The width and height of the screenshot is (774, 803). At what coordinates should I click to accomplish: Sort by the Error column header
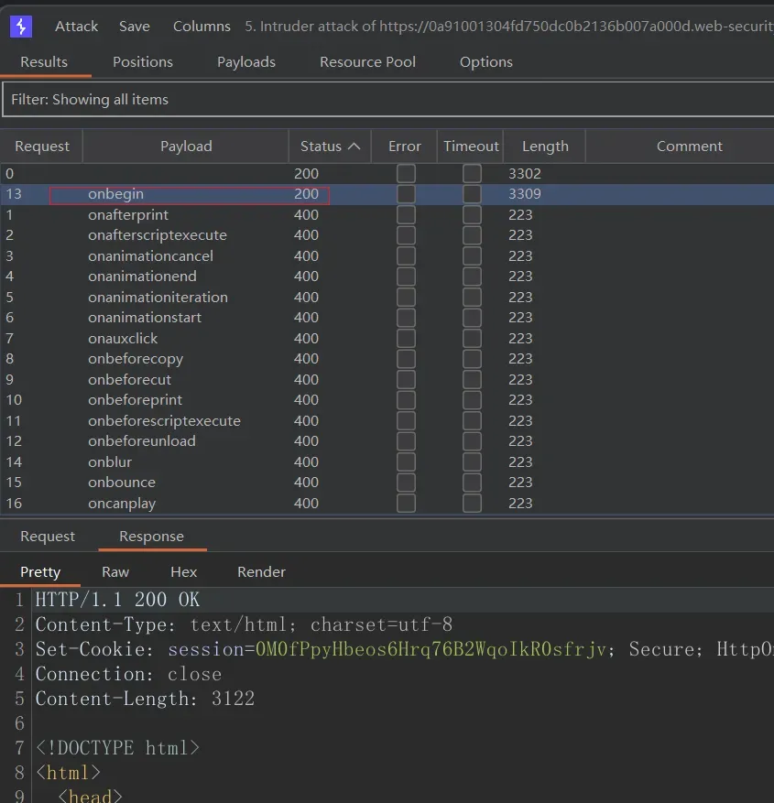point(405,146)
